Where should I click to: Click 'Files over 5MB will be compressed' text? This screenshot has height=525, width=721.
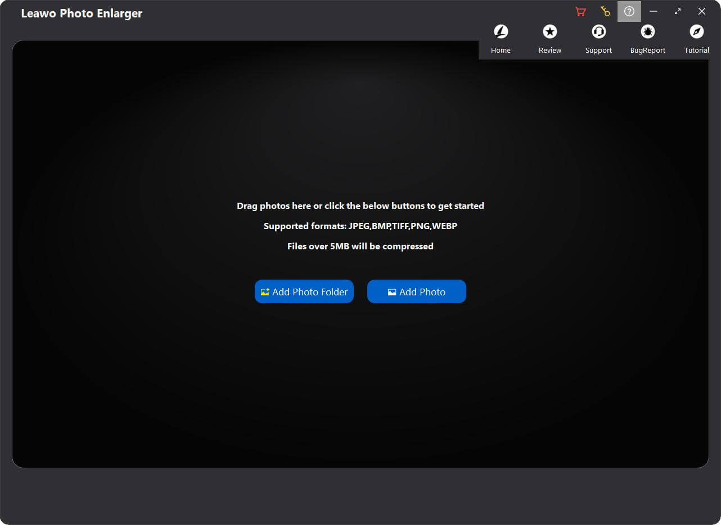pos(360,246)
